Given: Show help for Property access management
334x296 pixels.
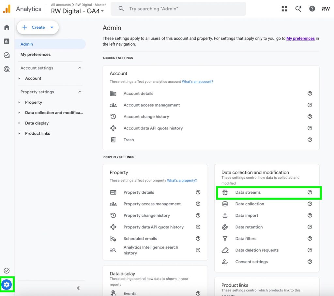Looking at the screenshot, I should [x=198, y=204].
